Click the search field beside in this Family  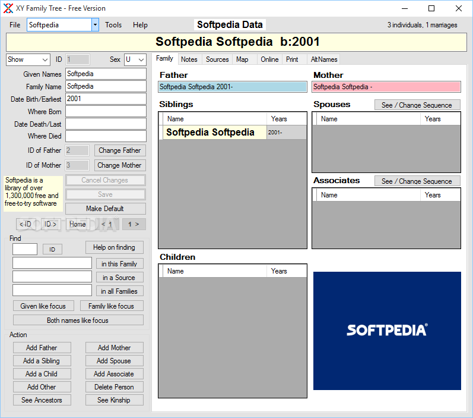[52, 263]
